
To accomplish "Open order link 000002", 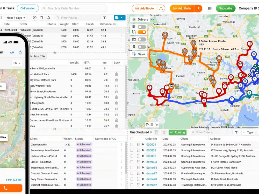I will coord(151,150).
